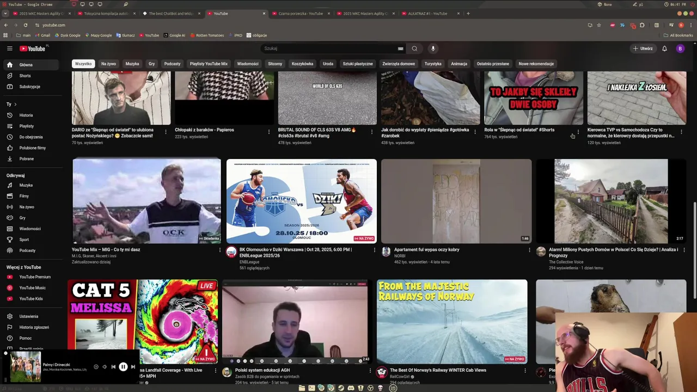Select the Wszystko filter chip
697x392 pixels.
coord(83,64)
